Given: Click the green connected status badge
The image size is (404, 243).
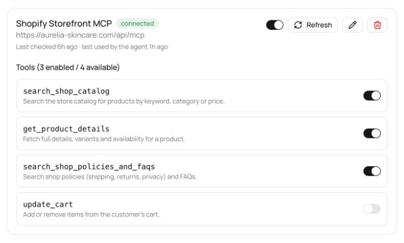Looking at the screenshot, I should coord(137,23).
